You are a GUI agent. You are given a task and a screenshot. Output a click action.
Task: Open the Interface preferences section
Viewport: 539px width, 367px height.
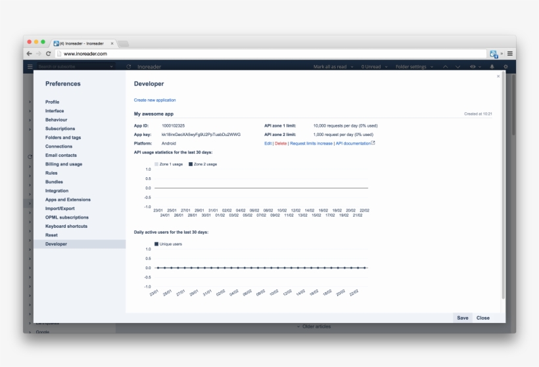point(55,111)
